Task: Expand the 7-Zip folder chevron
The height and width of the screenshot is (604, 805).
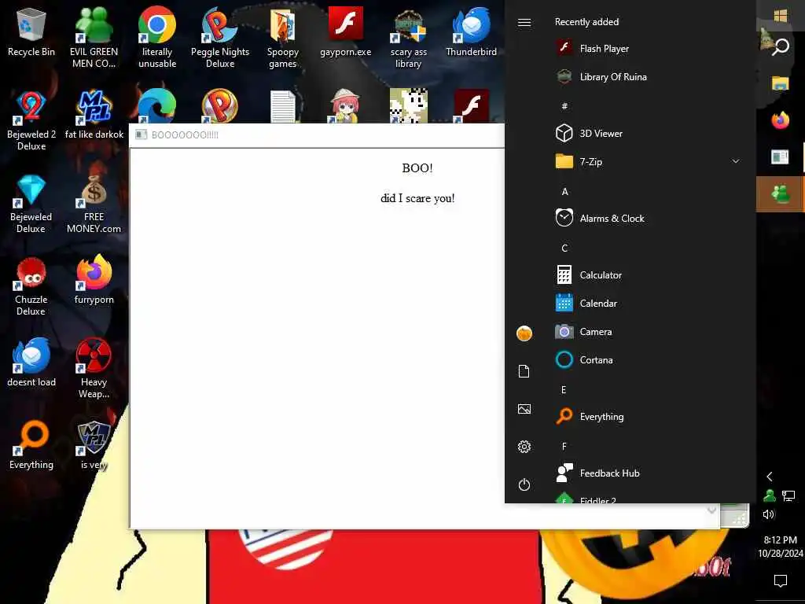Action: (x=735, y=161)
